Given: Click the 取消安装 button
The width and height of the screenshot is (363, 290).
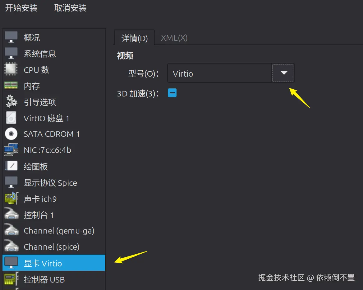Looking at the screenshot, I should [70, 8].
